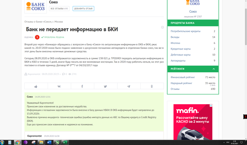Click the page vertical scrollbar thumb
Image resolution: width=247 pixels, height=145 pixels.
246,27
